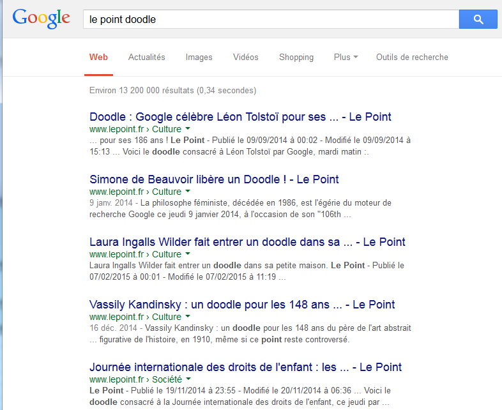Click 'www.lepoint.fr › Culture' URL under Tolstoï result
502x410 pixels.
(135, 129)
